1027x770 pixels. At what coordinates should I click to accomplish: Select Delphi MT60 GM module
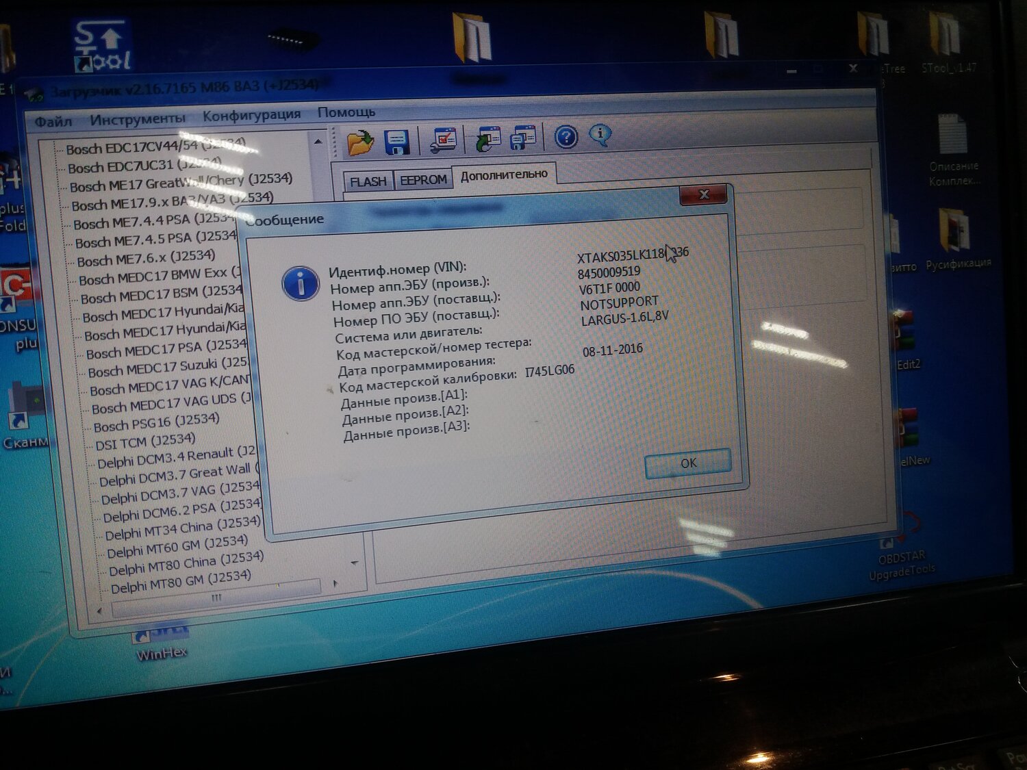point(177,547)
